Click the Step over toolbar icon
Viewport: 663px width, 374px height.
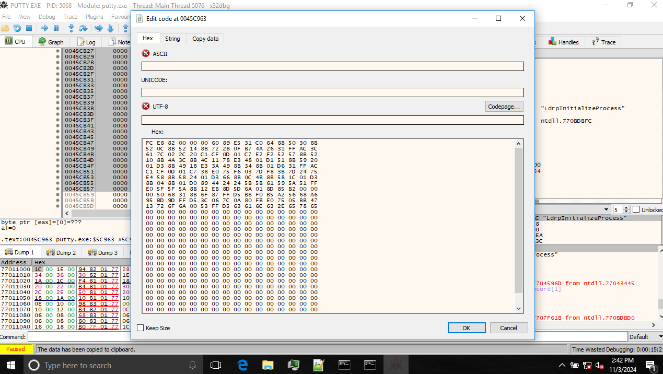pos(83,28)
